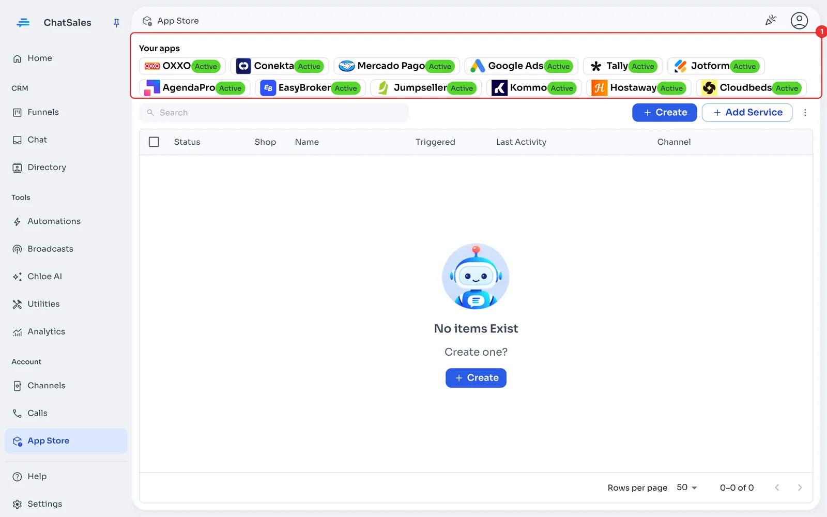
Task: Open the EasyBroker app chip
Action: (x=310, y=88)
